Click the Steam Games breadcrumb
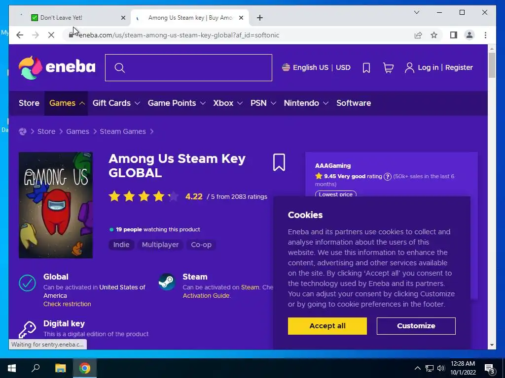 pyautogui.click(x=123, y=131)
